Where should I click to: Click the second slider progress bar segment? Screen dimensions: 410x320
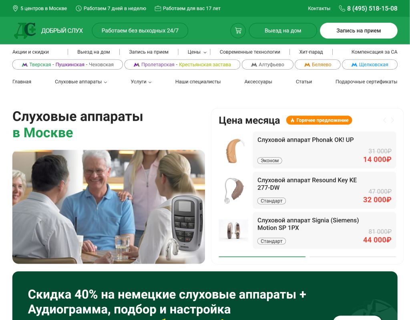point(353,257)
